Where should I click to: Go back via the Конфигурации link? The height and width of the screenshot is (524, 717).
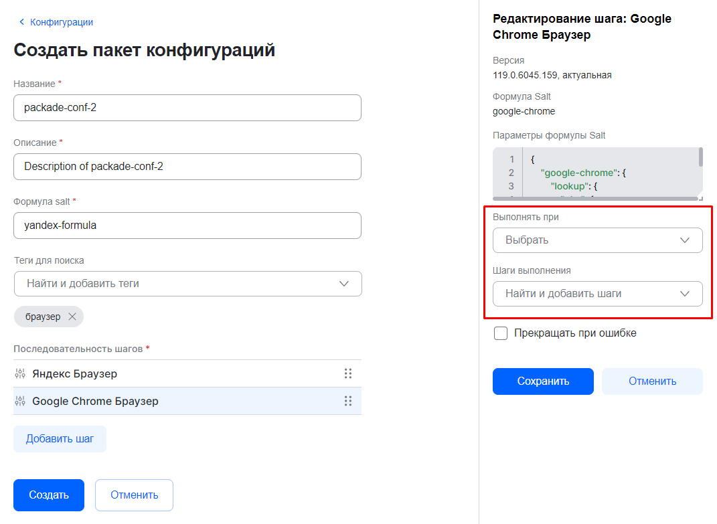pyautogui.click(x=61, y=22)
